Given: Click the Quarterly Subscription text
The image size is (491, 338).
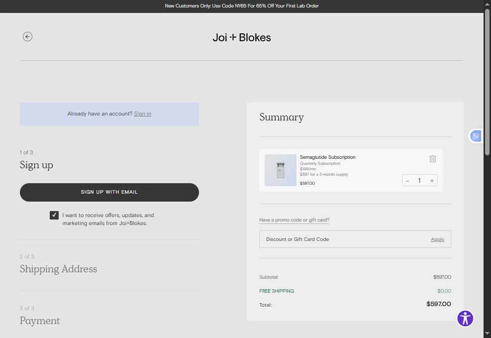Looking at the screenshot, I should tap(320, 163).
